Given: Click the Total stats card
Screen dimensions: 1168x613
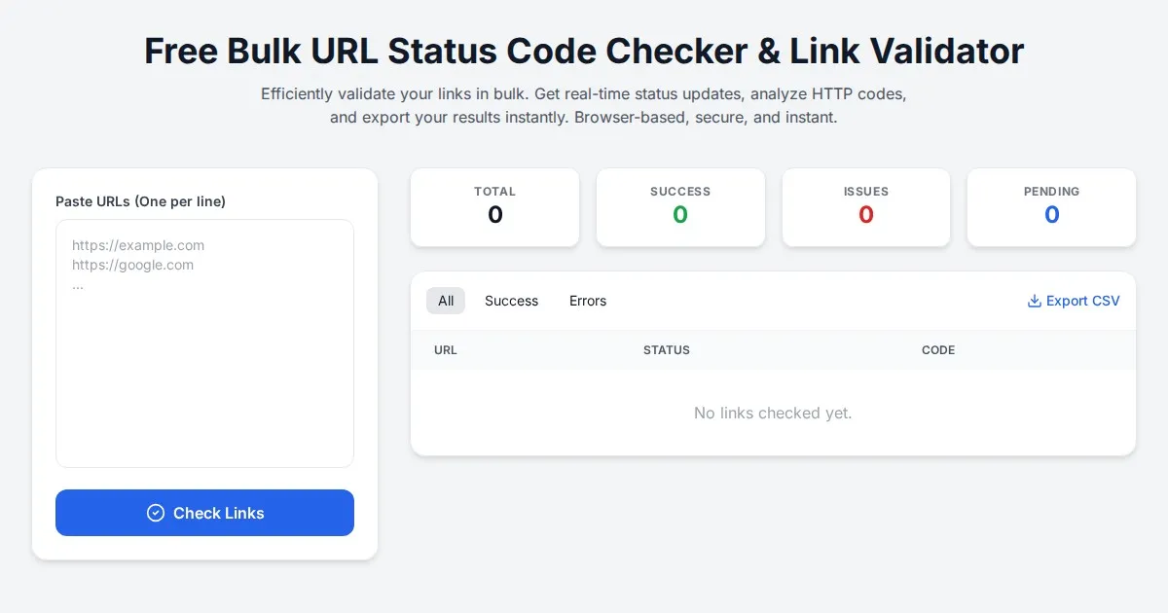Looking at the screenshot, I should coord(494,207).
